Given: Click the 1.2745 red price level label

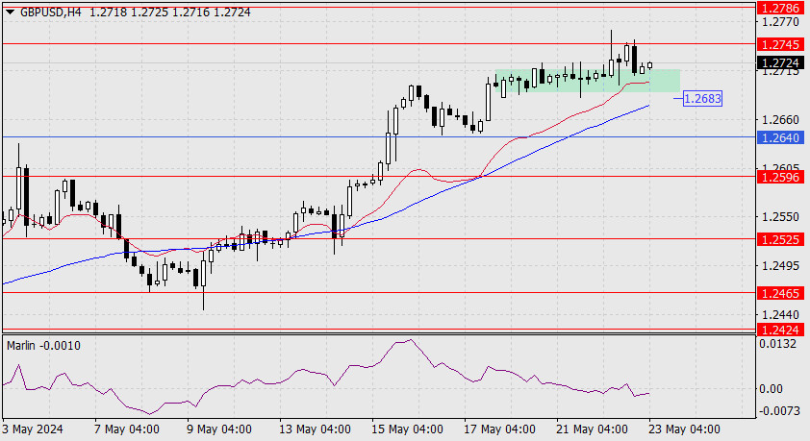Looking at the screenshot, I should 780,44.
